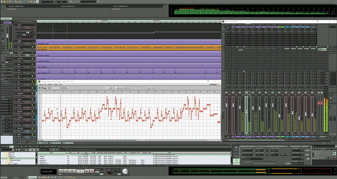This screenshot has height=179, width=337.
Task: Click the transport scrub wheel knob
Action: click(125, 171)
